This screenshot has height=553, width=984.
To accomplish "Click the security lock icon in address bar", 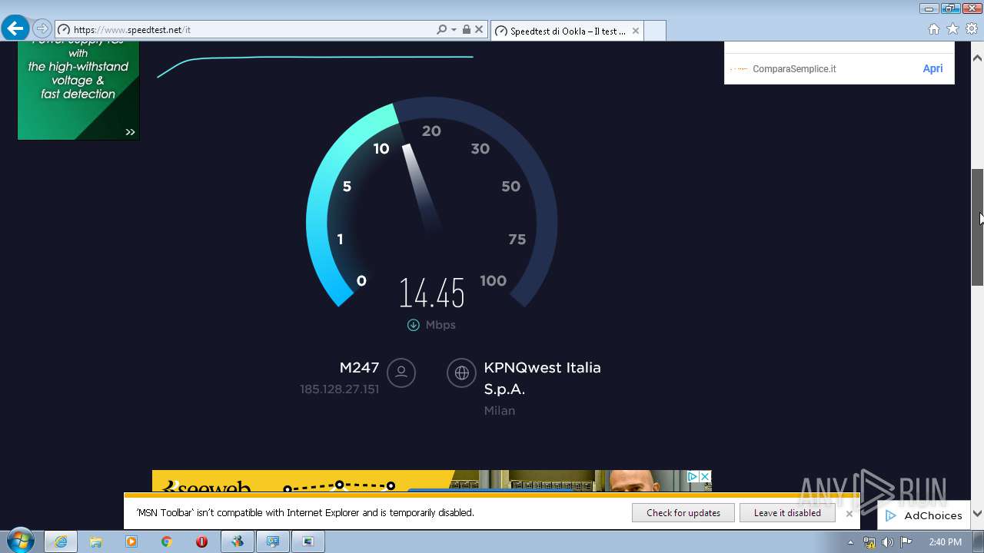I will coord(466,29).
